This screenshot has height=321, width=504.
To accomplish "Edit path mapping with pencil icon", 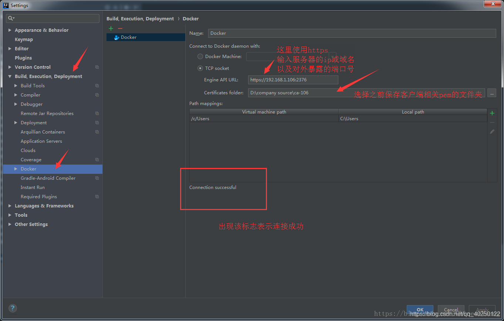I will coord(492,132).
